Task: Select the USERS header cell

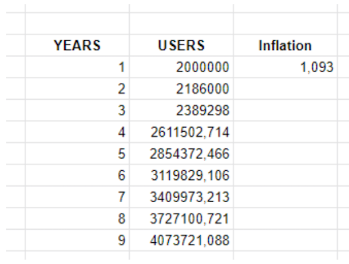Action: (181, 45)
